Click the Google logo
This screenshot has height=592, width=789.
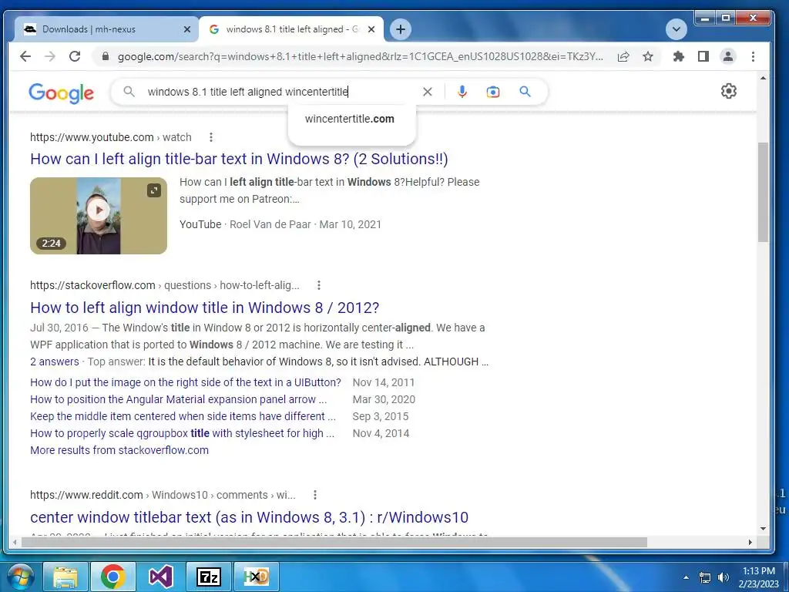point(62,92)
